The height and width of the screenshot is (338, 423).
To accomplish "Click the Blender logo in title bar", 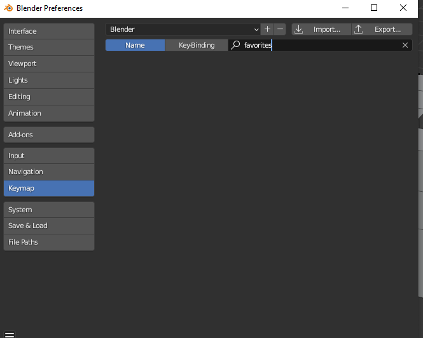I will 8,8.
